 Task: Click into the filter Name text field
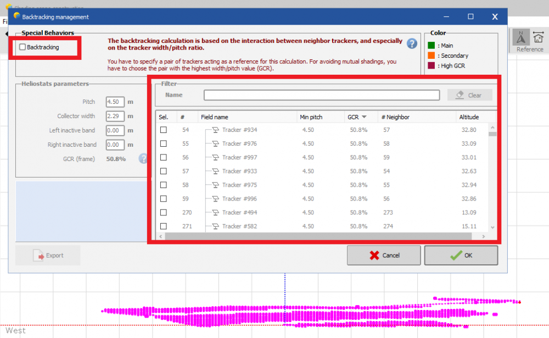[x=321, y=95]
